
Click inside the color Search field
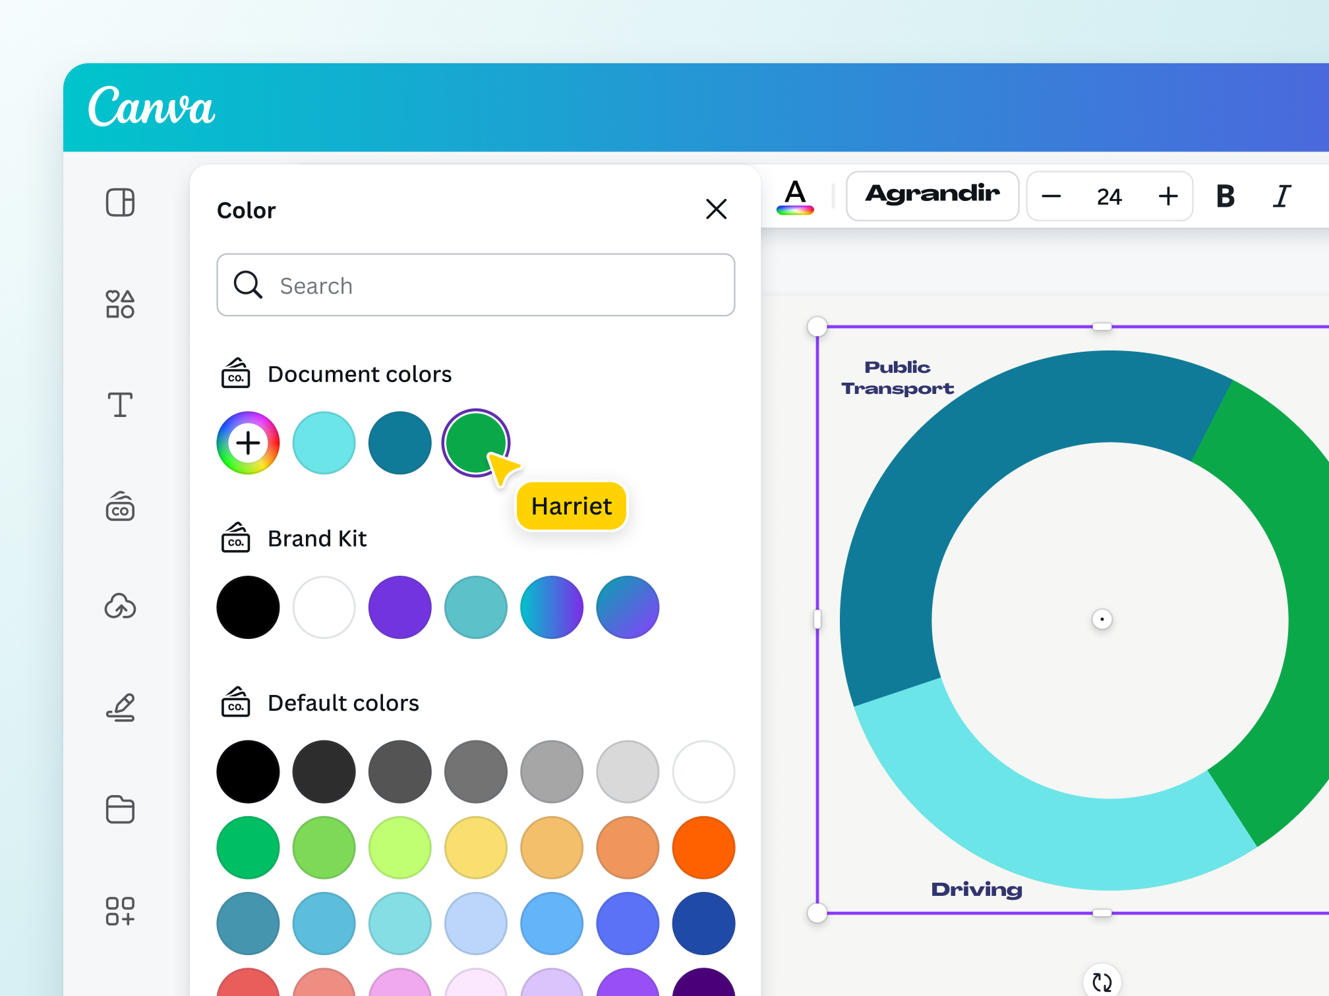click(x=475, y=285)
